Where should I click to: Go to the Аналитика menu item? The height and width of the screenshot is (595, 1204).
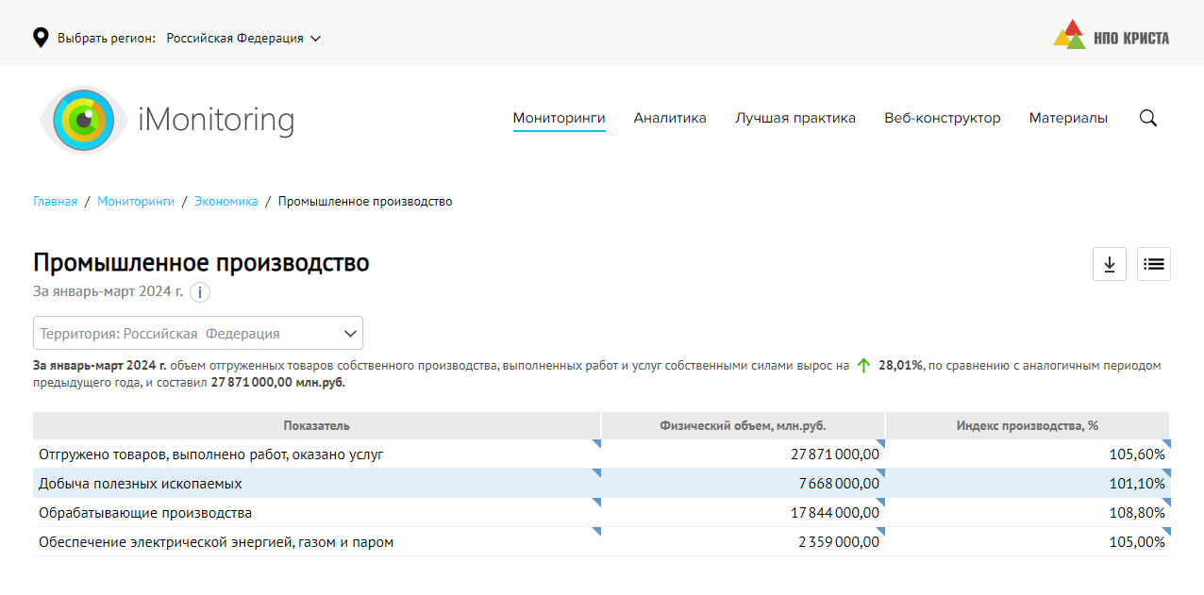tap(670, 118)
